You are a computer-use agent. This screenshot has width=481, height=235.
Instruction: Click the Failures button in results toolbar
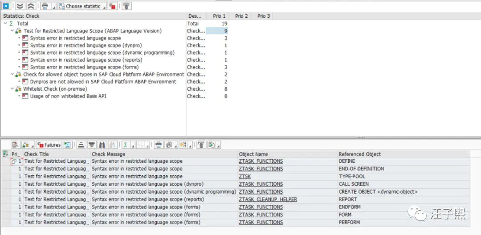pyautogui.click(x=49, y=145)
